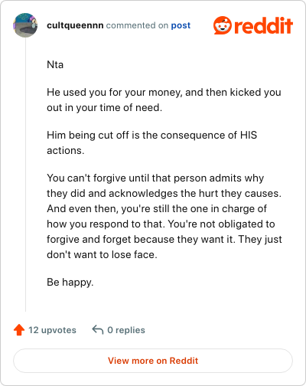This screenshot has width=306, height=386.
Task: Open the cultqueennn username profile
Action: [x=75, y=25]
